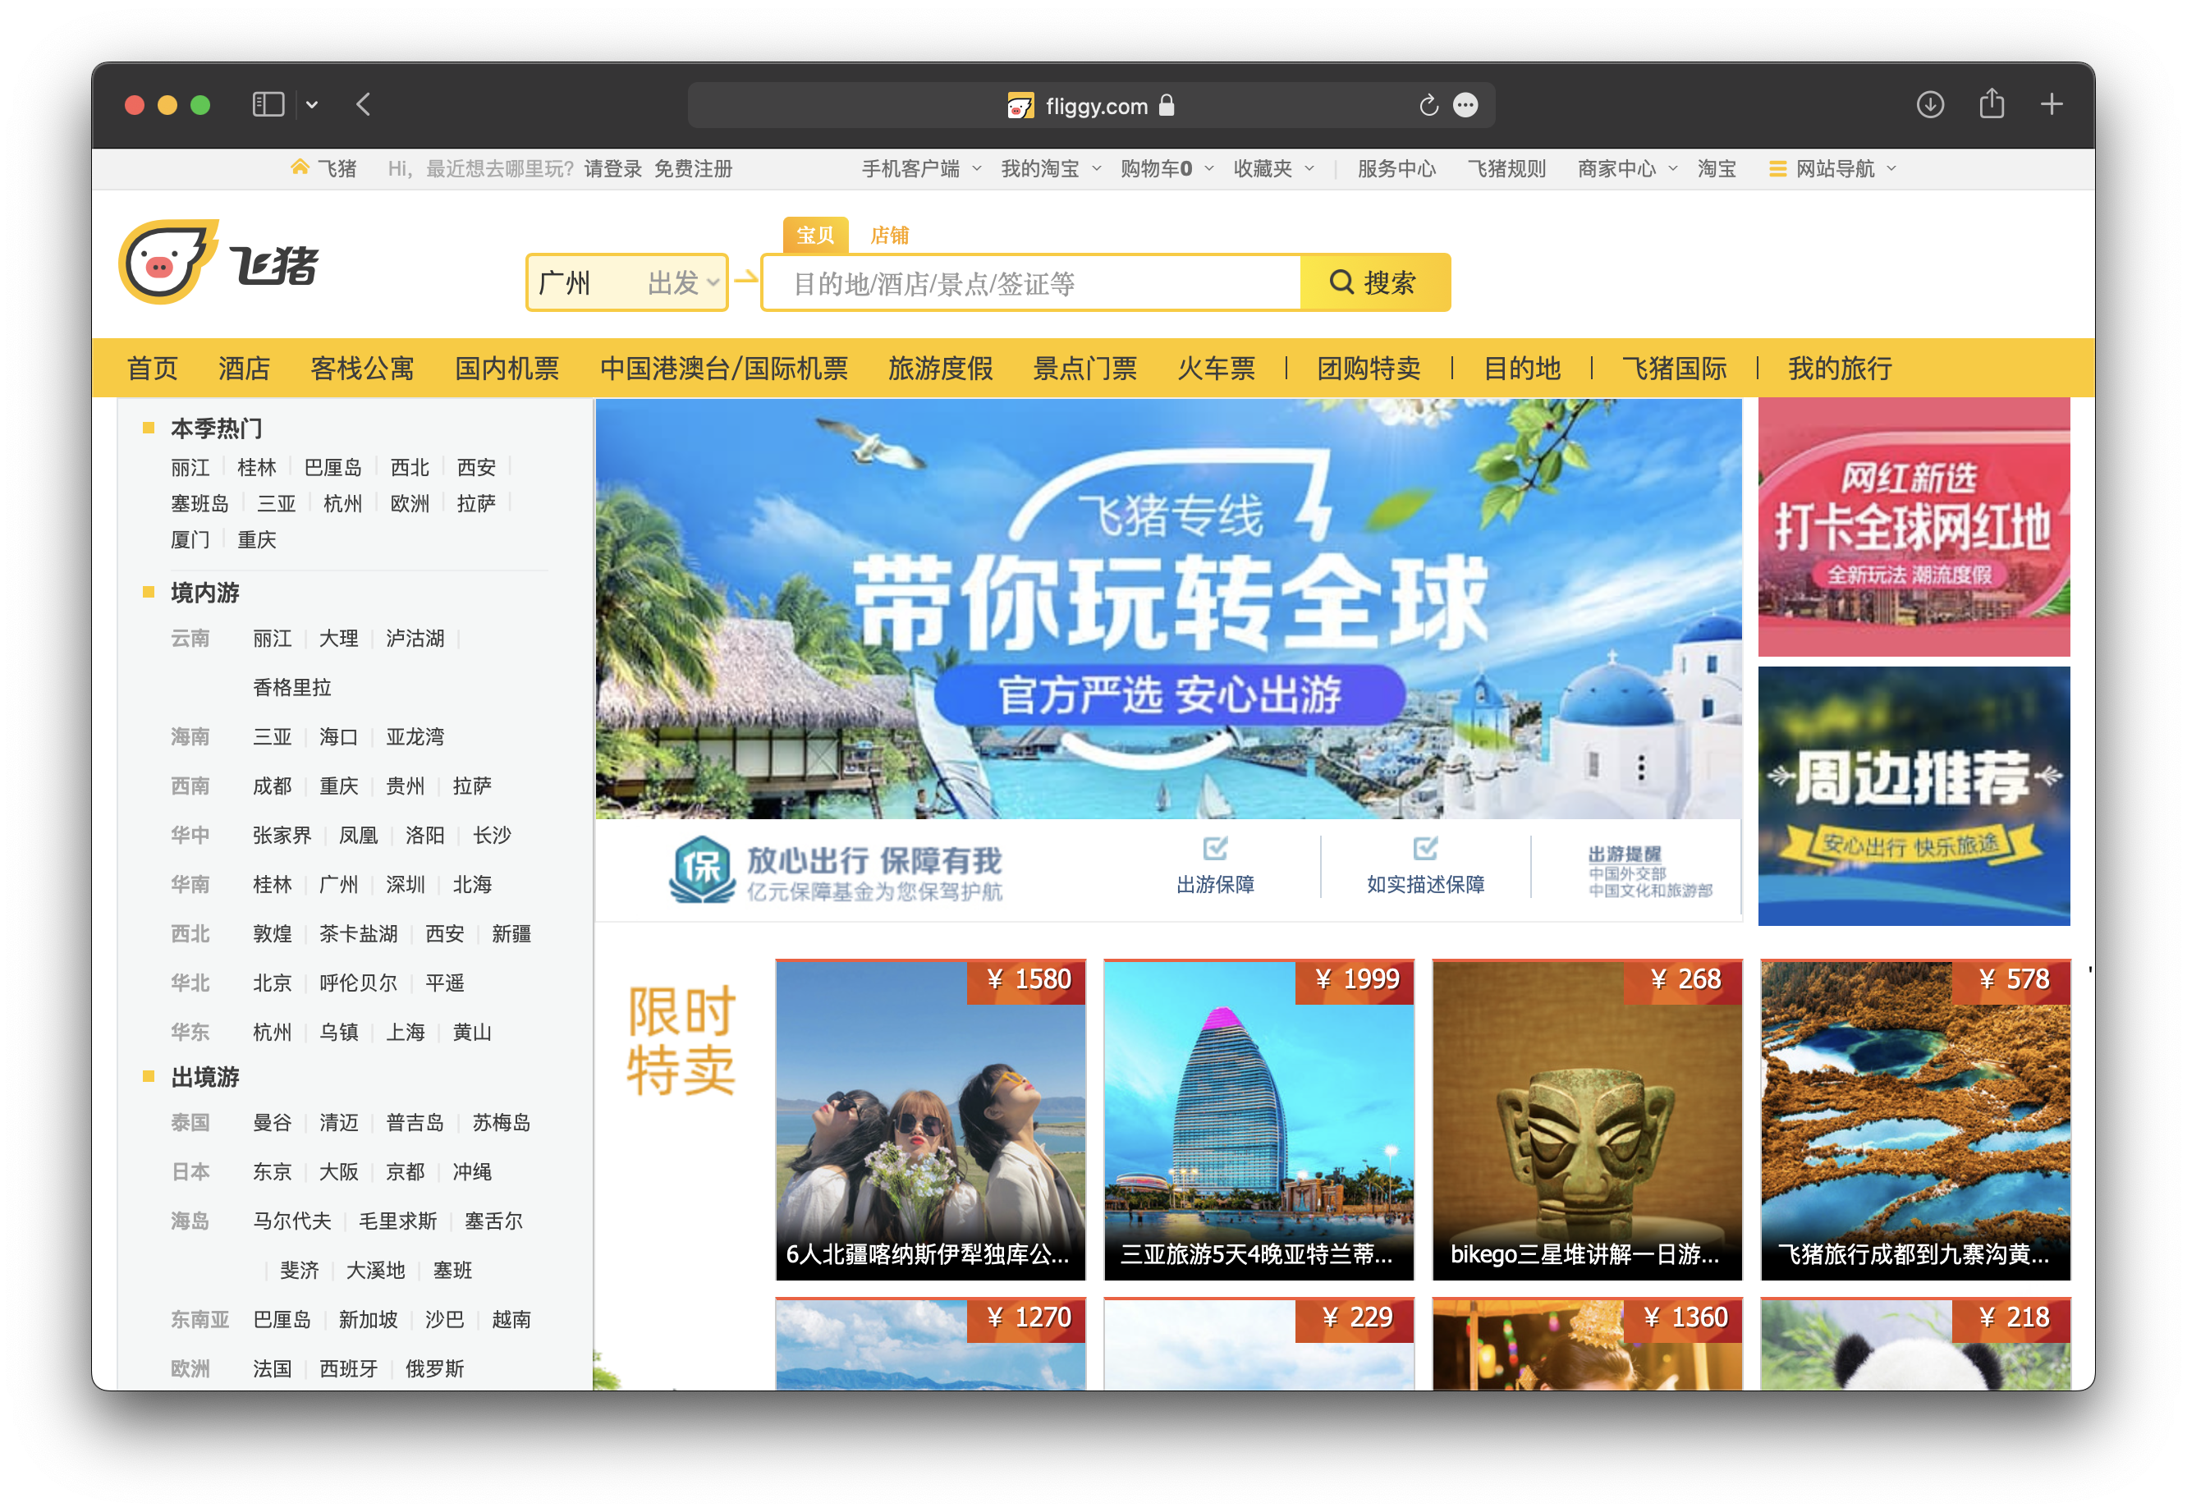The height and width of the screenshot is (1512, 2187).
Task: Open the 服务中心 link
Action: coord(1396,168)
